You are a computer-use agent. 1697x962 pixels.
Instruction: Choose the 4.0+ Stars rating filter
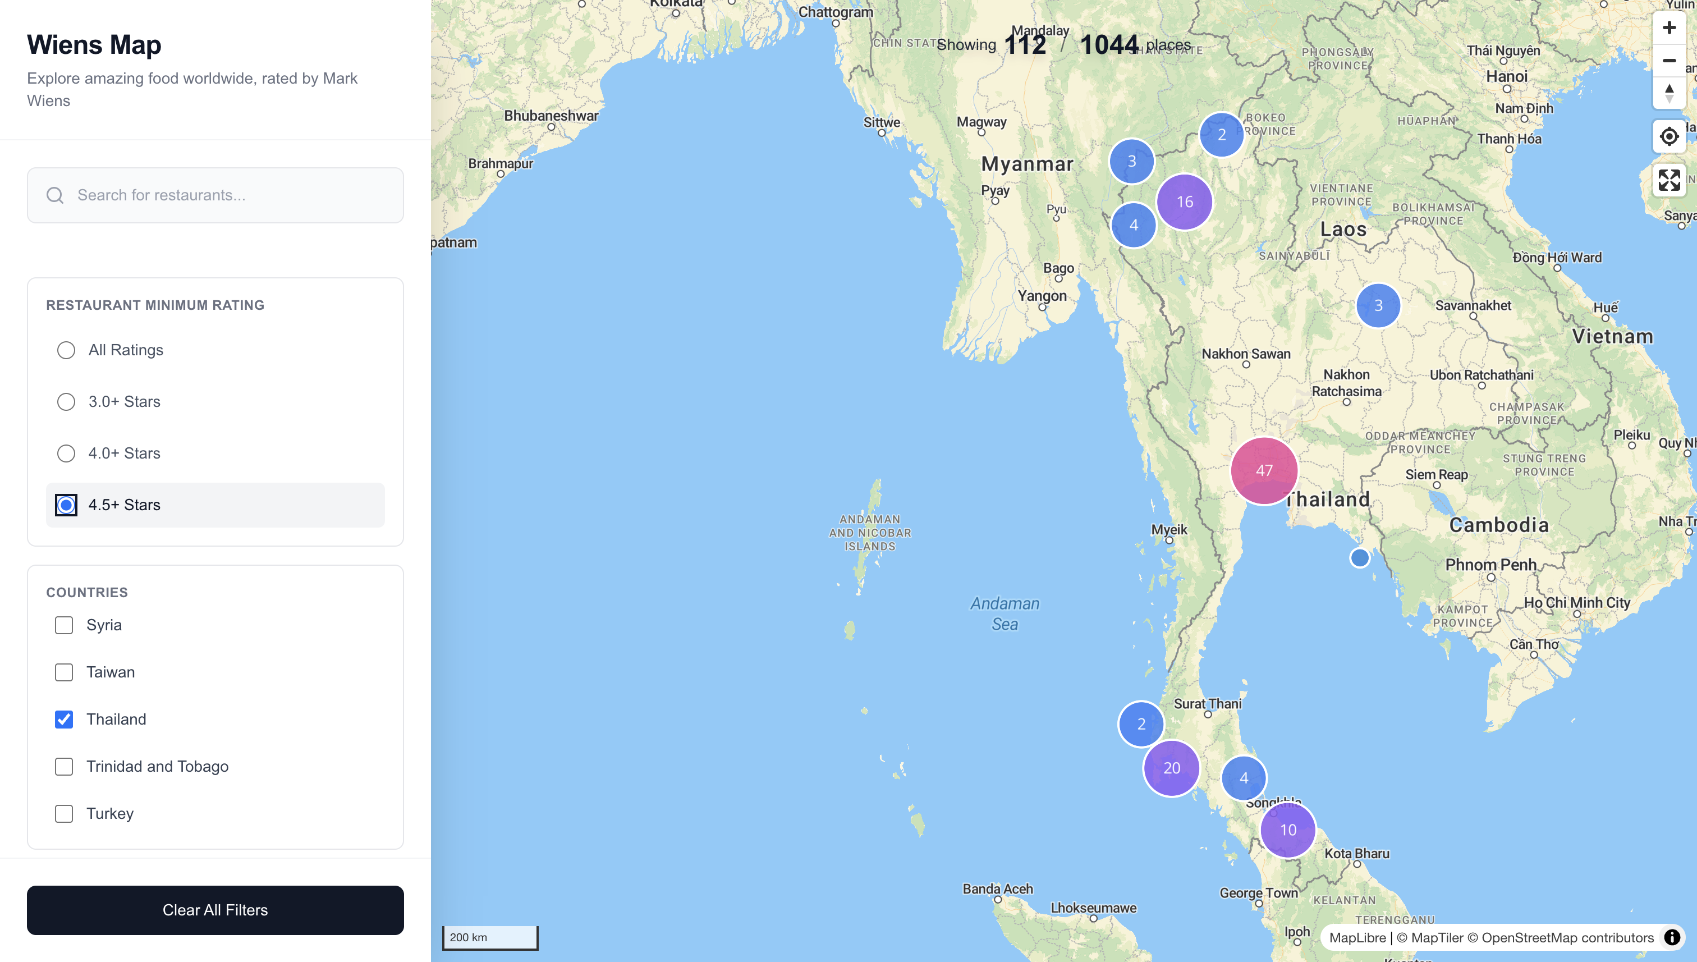click(x=66, y=453)
